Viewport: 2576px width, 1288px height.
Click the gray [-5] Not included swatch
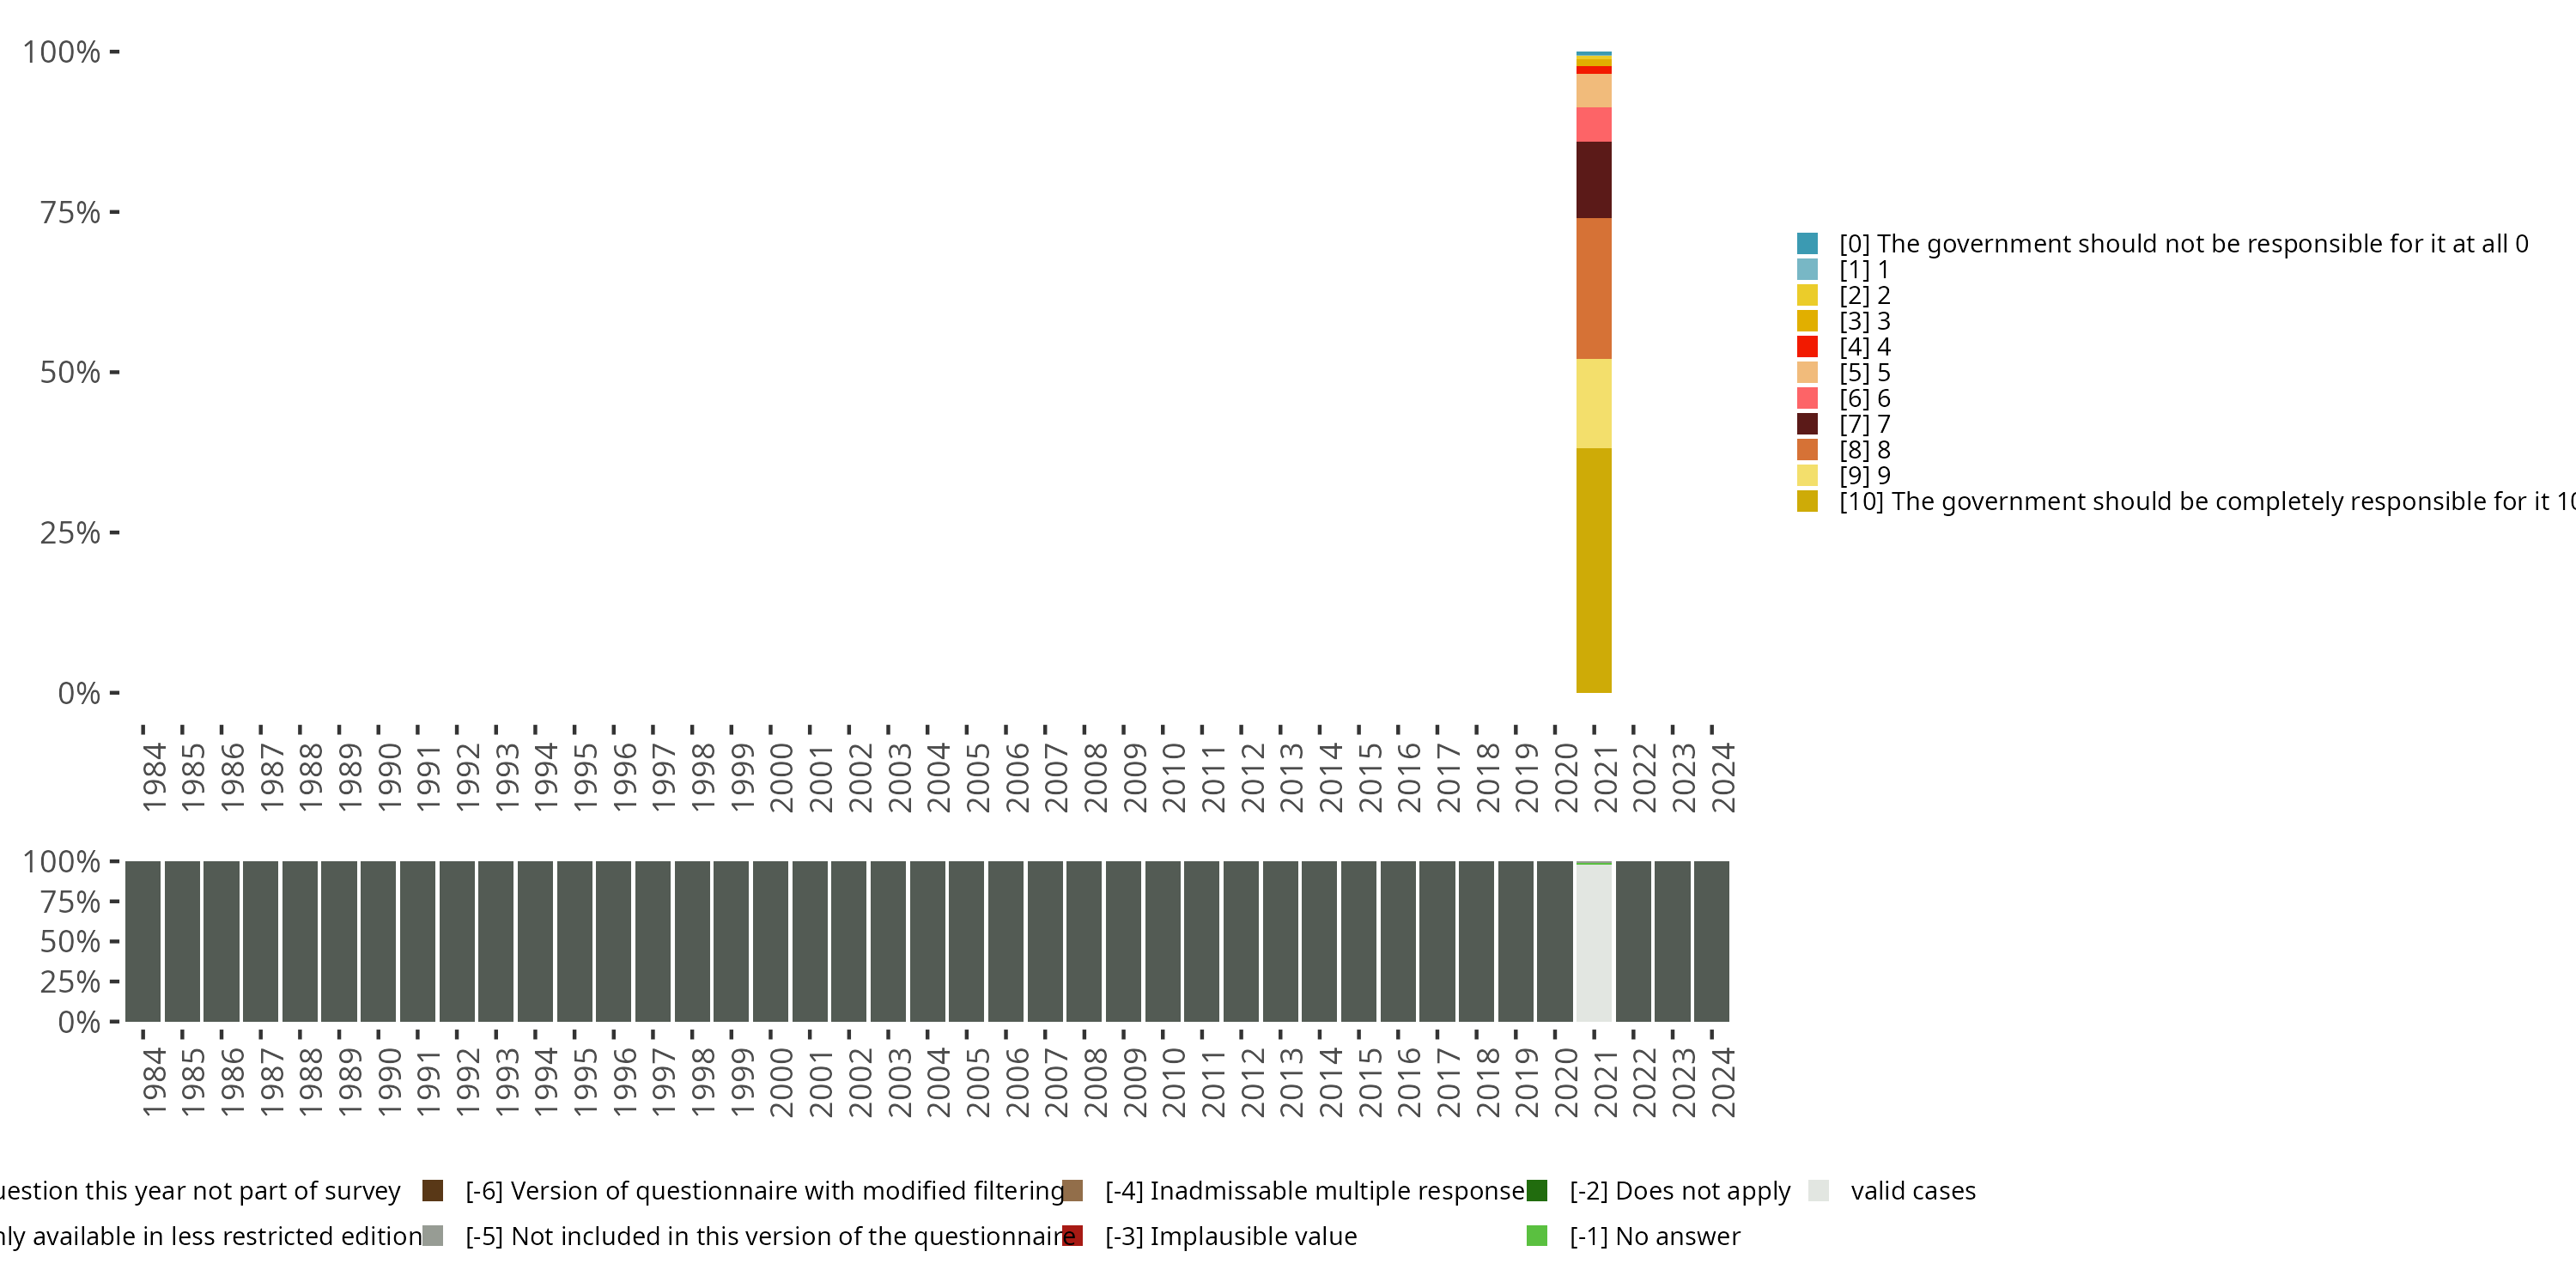pos(433,1236)
